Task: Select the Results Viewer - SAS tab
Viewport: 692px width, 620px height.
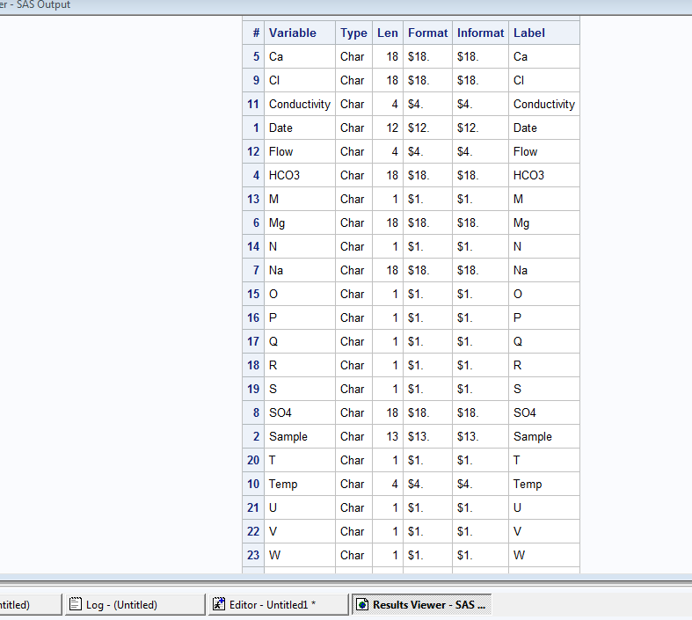Action: pos(421,604)
